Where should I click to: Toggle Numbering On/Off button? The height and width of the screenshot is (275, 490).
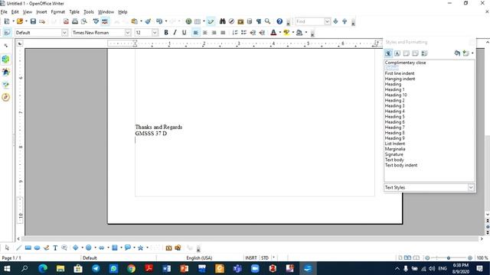pos(235,32)
